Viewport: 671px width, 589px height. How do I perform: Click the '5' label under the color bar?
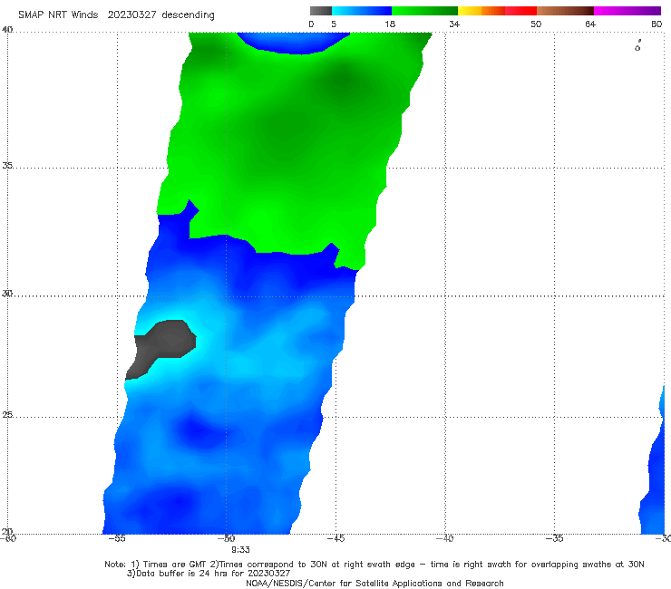pos(334,24)
